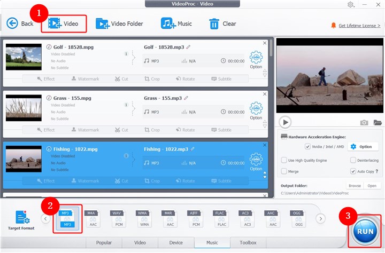Open the output folder
The image size is (385, 253).
372,186
